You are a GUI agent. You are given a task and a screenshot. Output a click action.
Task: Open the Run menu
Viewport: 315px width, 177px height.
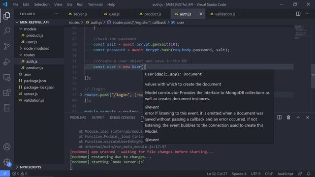(x=80, y=4)
